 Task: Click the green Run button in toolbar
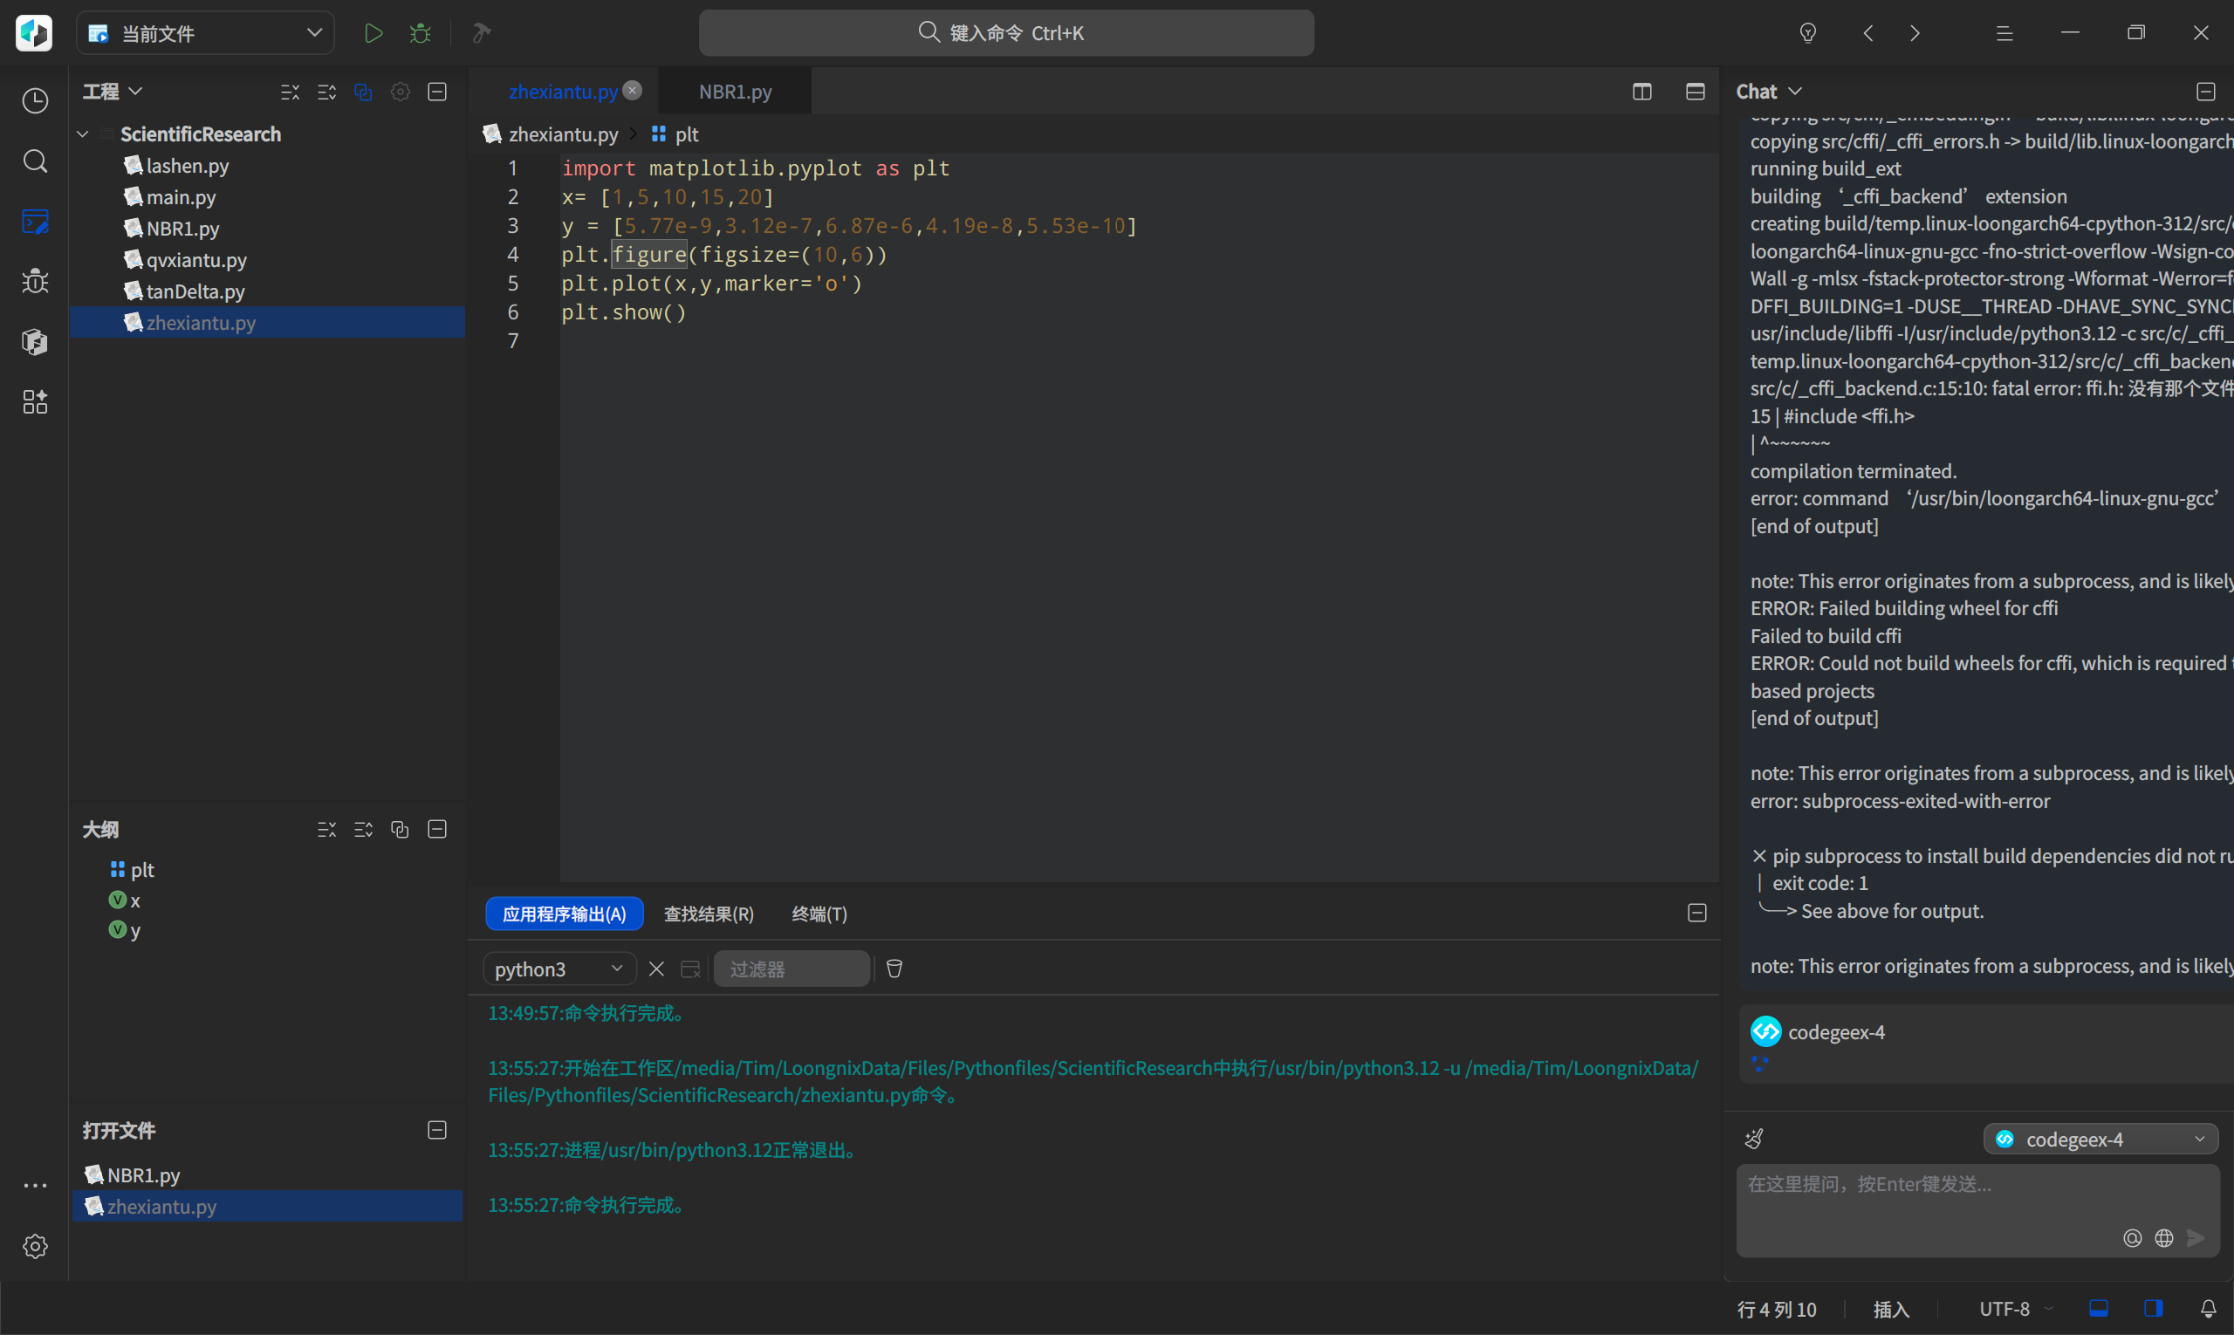click(x=373, y=33)
